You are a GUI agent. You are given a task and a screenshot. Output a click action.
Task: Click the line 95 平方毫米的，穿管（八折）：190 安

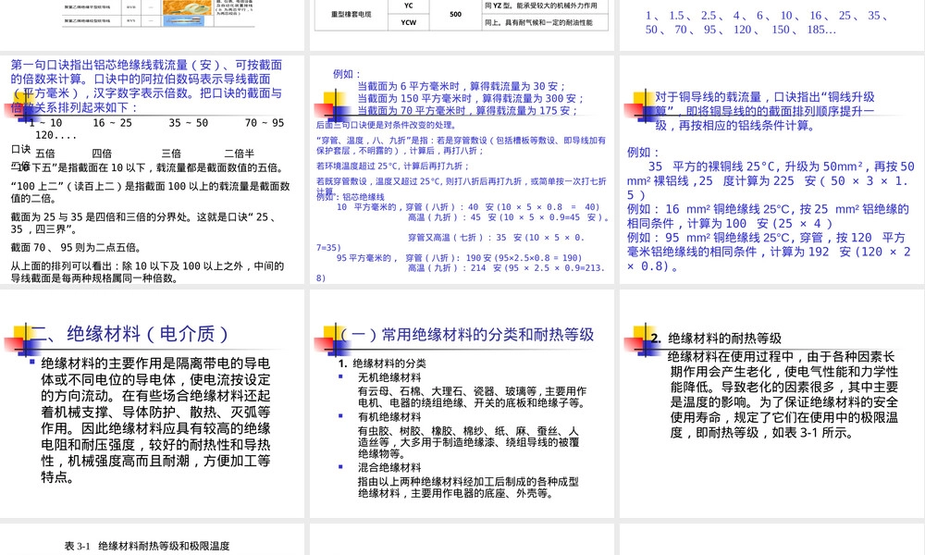click(459, 258)
